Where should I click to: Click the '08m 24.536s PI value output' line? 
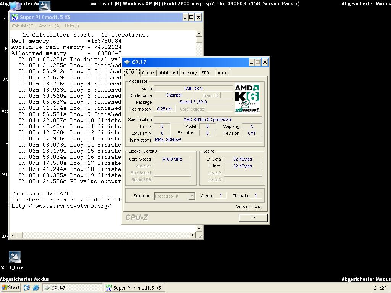[70, 182]
